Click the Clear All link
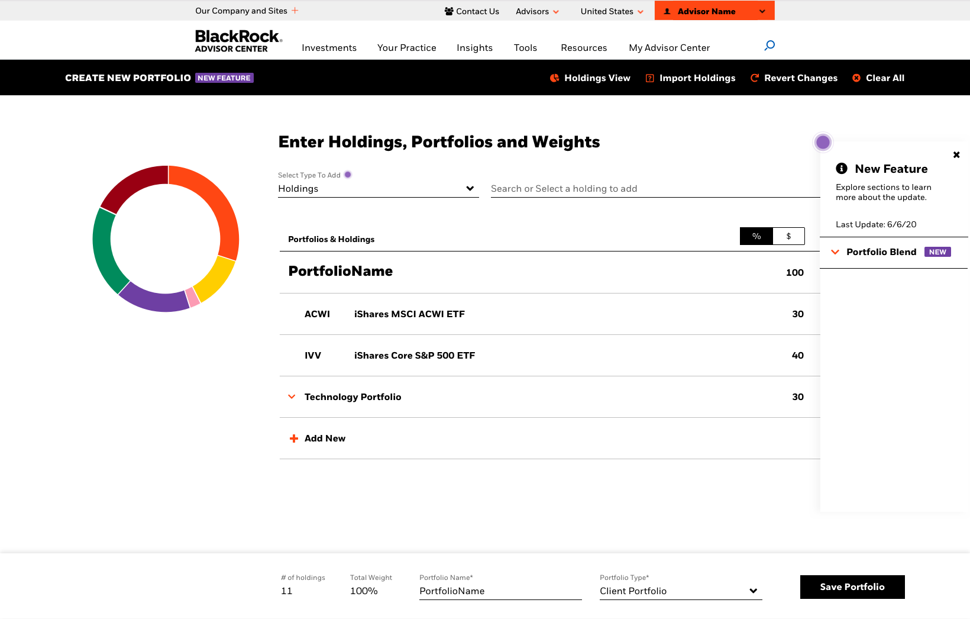This screenshot has height=619, width=970. coord(885,78)
